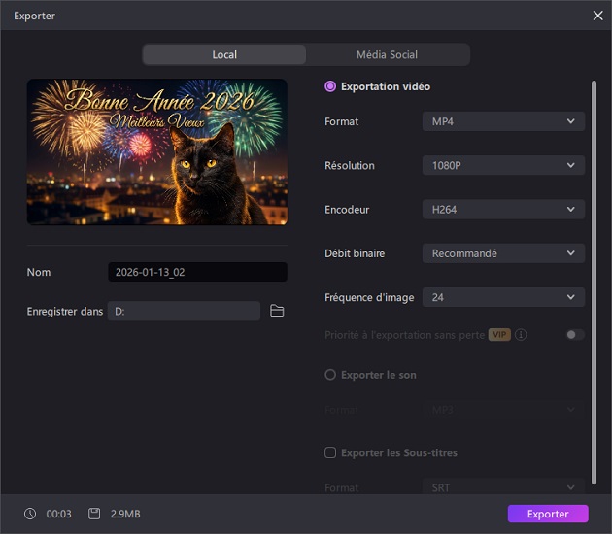Click the info icon next to VIP badge

click(522, 335)
